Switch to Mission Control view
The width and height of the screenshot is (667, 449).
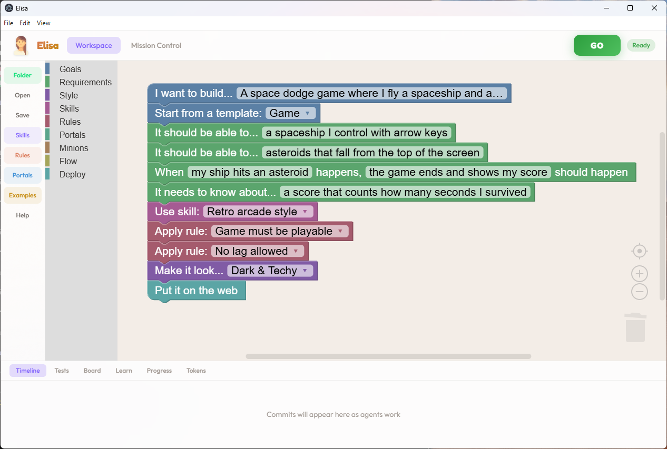[156, 45]
